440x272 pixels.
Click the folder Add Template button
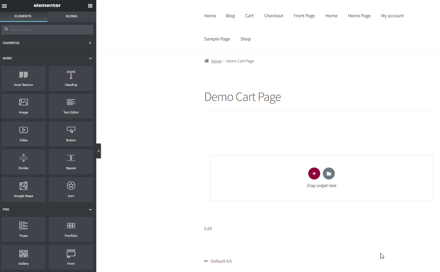tap(329, 173)
